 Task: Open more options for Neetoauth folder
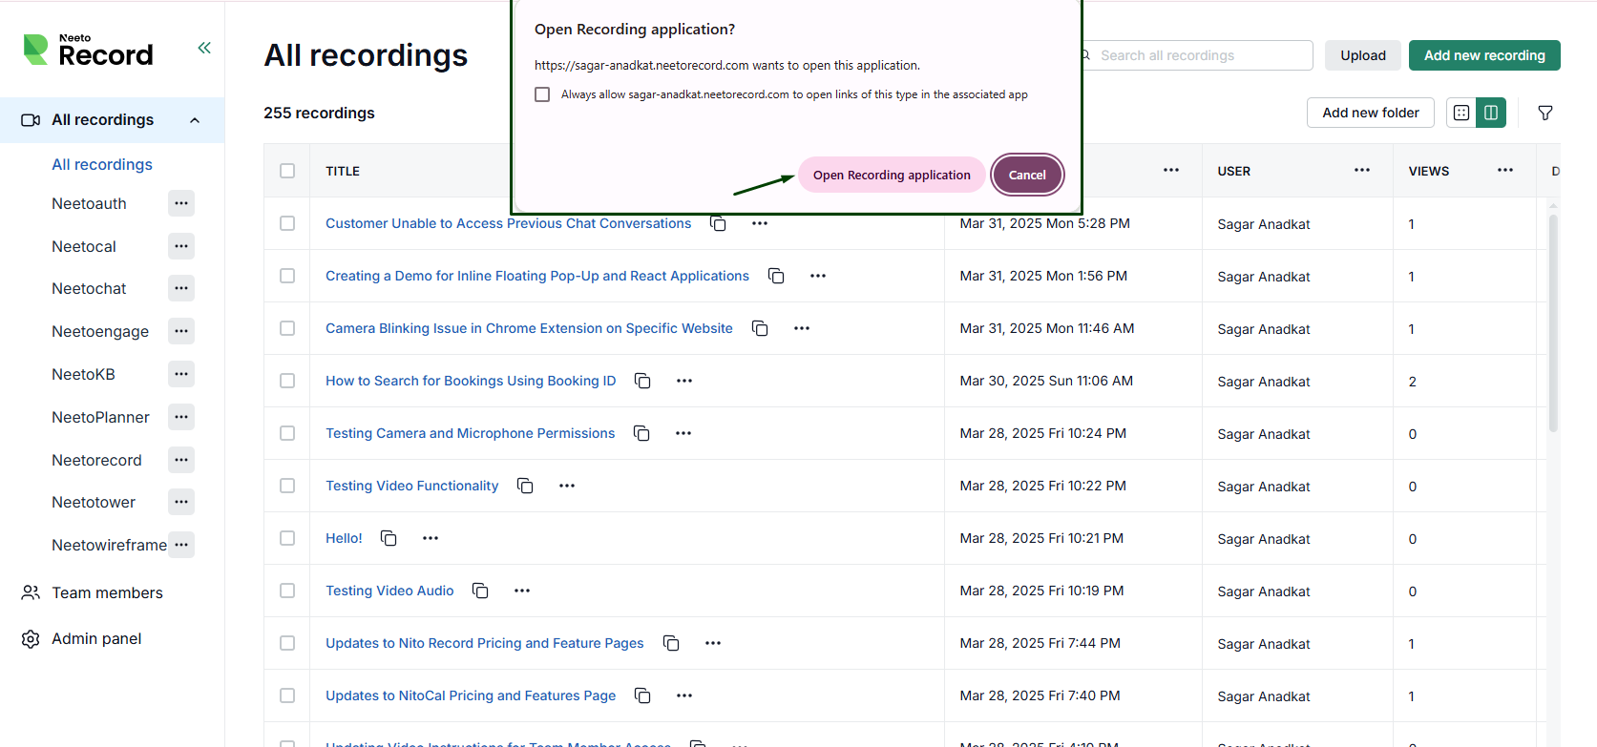[181, 203]
